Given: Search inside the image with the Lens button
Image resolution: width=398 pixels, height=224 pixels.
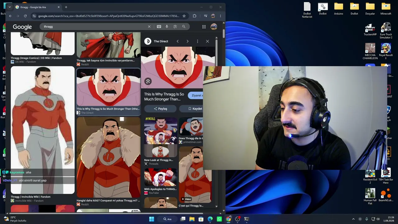Looking at the screenshot, I should tap(148, 82).
